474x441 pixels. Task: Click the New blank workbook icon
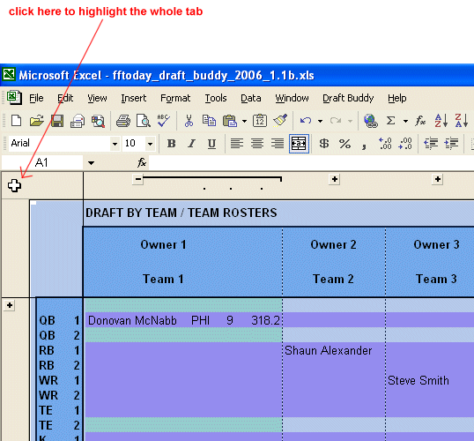17,121
